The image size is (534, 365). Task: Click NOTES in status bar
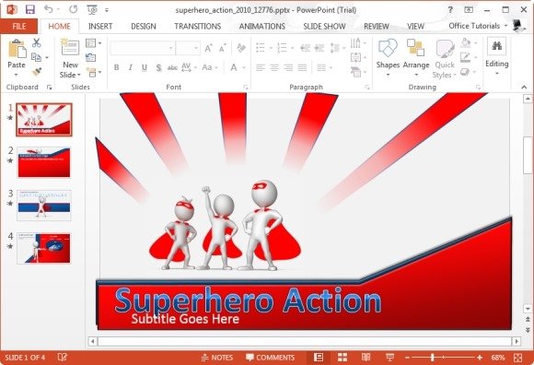(217, 358)
